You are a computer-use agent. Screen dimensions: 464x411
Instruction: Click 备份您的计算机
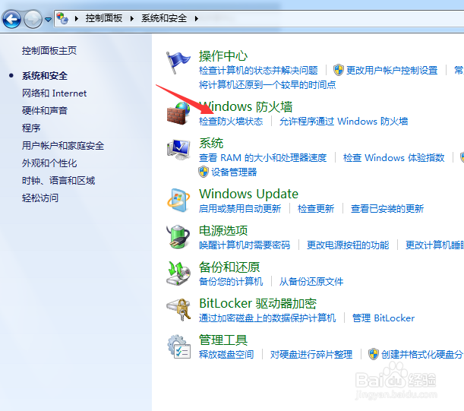tap(231, 282)
